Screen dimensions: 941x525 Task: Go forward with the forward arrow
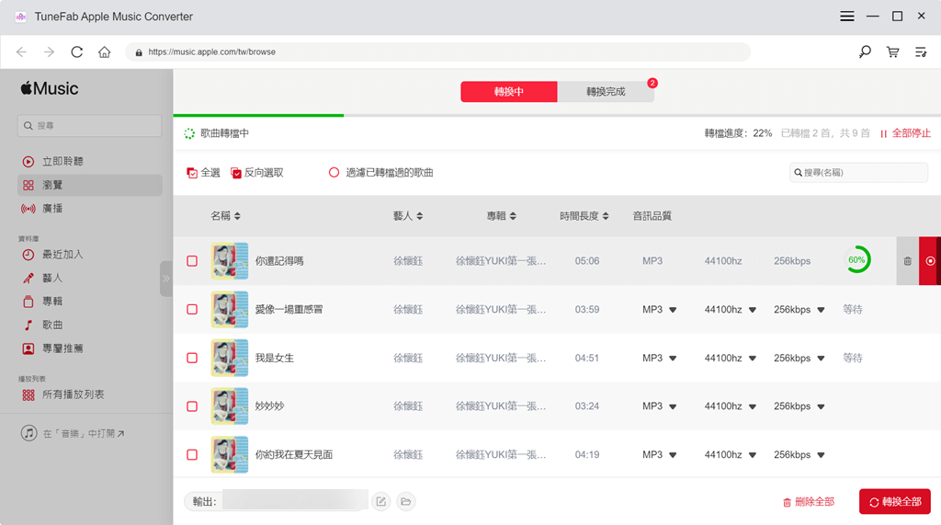coord(50,52)
